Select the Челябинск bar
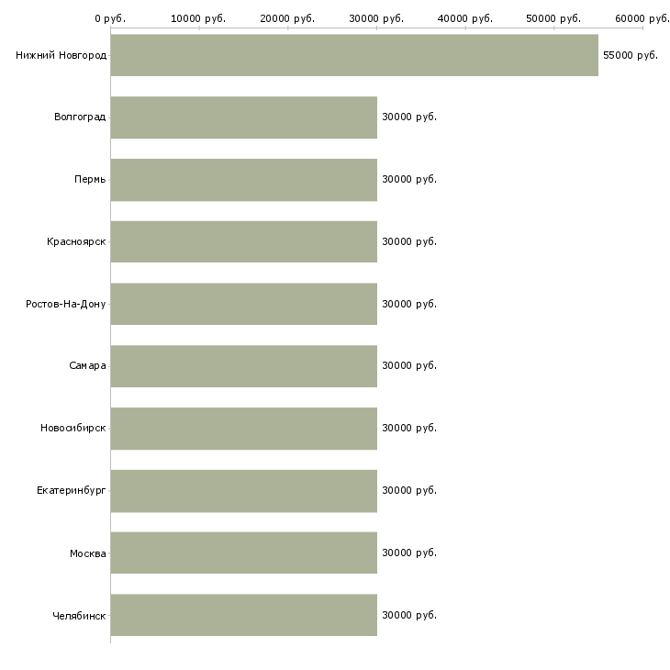Screen dimensions: 670x670 243,615
